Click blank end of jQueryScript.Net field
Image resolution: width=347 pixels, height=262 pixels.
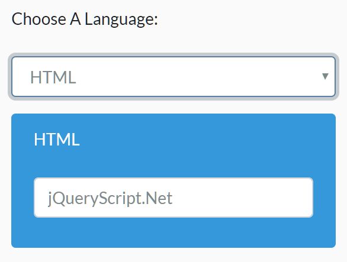click(242, 198)
